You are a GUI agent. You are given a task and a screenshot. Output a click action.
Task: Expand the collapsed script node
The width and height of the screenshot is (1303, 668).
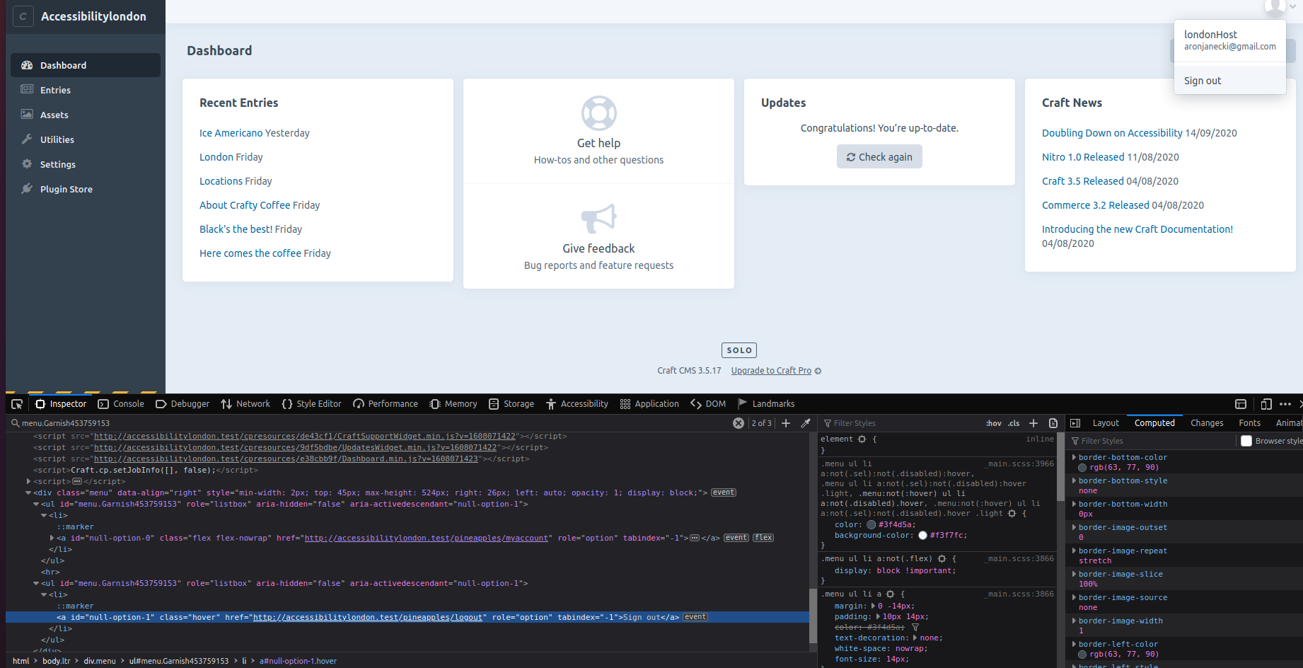[x=28, y=481]
